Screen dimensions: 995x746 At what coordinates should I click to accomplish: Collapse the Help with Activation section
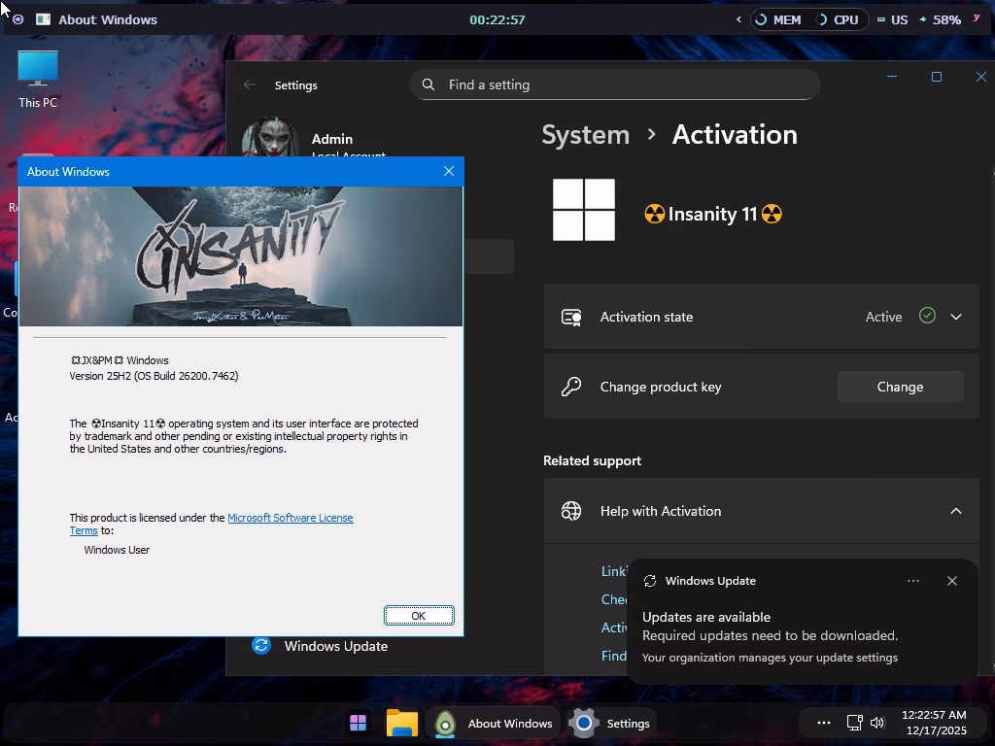[956, 511]
